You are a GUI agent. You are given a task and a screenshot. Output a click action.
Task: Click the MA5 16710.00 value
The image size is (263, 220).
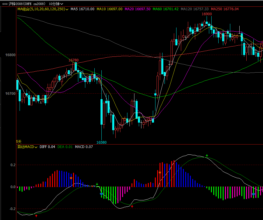82,9
